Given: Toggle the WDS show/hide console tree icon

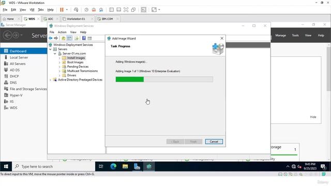Looking at the screenshot, I should [69, 38].
